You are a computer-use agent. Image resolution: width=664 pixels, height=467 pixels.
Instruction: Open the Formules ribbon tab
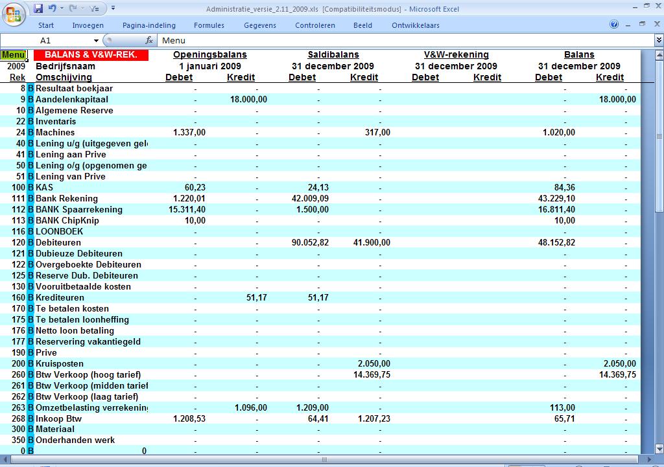pyautogui.click(x=209, y=25)
